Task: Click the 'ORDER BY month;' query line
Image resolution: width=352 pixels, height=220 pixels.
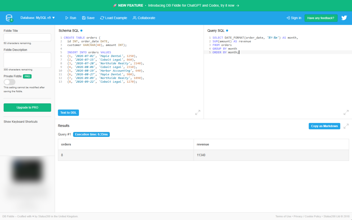Action: 226,52
